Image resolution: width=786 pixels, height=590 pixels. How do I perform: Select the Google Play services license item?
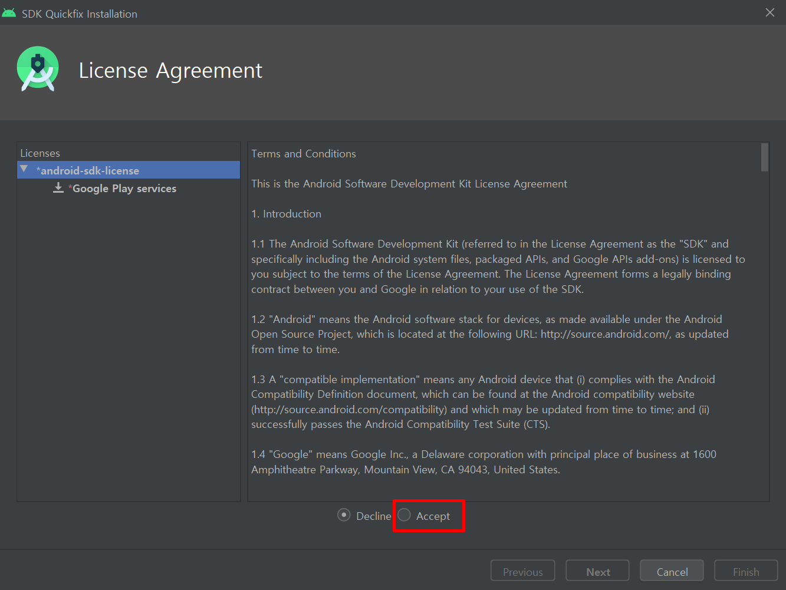[124, 189]
